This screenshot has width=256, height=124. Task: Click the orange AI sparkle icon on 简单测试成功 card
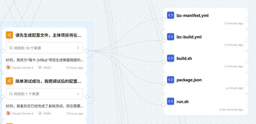9,81
